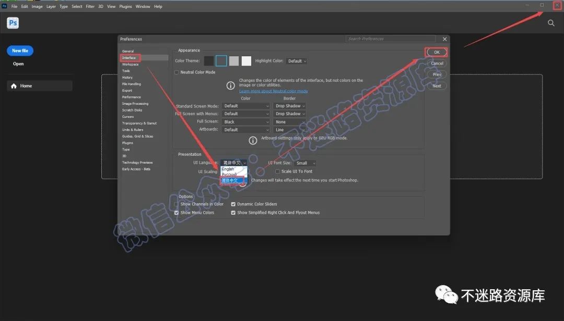Open Full Screen with Menus color dropdown
The width and height of the screenshot is (564, 321).
click(x=245, y=114)
